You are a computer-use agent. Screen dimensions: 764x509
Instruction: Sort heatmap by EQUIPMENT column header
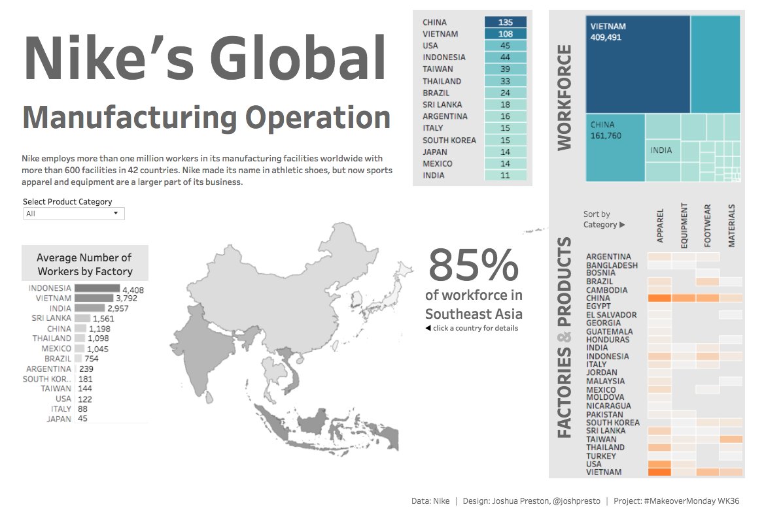pos(684,225)
